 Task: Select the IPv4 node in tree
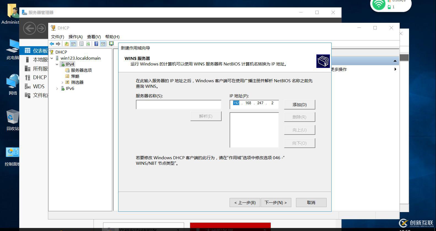point(70,64)
